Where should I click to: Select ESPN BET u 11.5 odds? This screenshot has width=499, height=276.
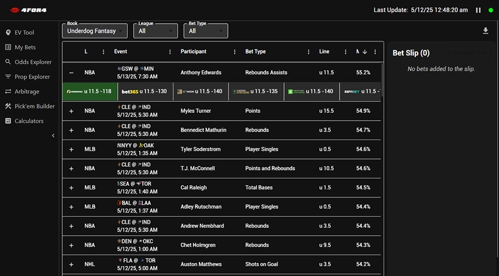(x=360, y=91)
